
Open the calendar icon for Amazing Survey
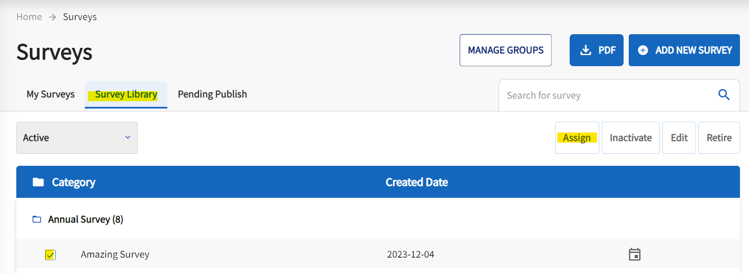pyautogui.click(x=634, y=254)
